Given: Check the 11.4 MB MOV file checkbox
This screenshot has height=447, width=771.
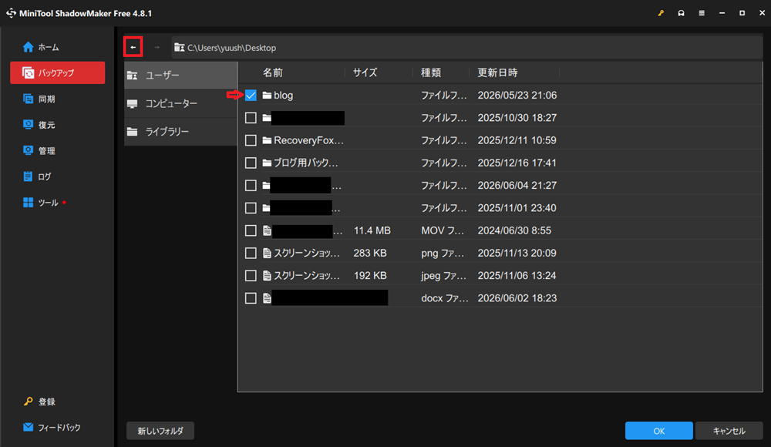Looking at the screenshot, I should pos(251,230).
